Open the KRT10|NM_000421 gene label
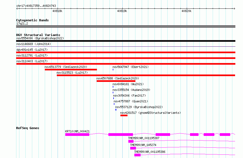 pyautogui.click(x=77, y=131)
